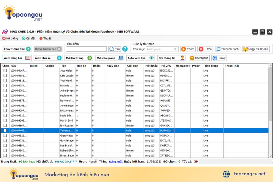273x182 pixels.
Task: Click the Đăng xuất logout link
Action: 116,162
